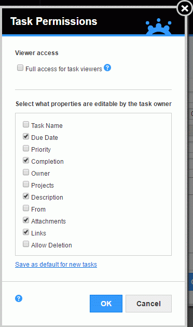The height and width of the screenshot is (327, 193).
Task: Check the From checkbox
Action: 26,208
